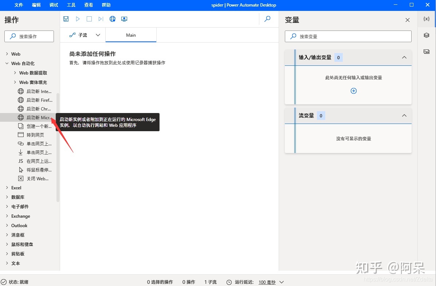Run the flow with the play icon
This screenshot has height=286, width=436.
pos(78,19)
